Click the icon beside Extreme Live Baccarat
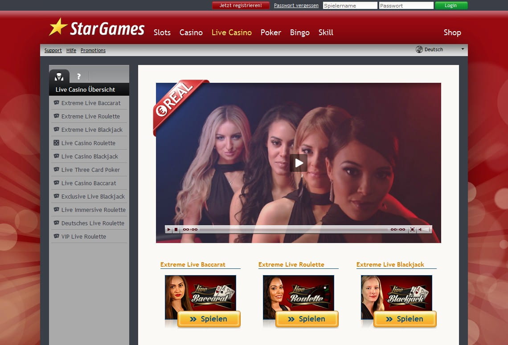Screen dimensions: 508x345 pyautogui.click(x=57, y=102)
